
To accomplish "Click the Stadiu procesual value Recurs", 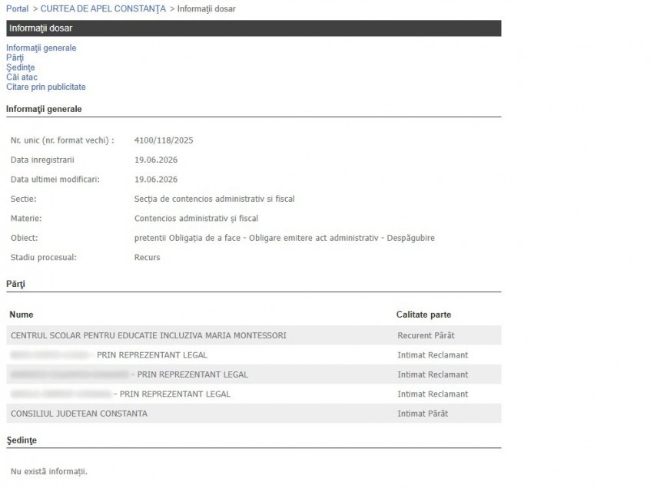I will [x=147, y=257].
